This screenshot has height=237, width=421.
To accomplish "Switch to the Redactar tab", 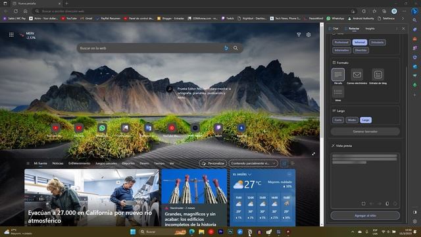I will [x=352, y=28].
